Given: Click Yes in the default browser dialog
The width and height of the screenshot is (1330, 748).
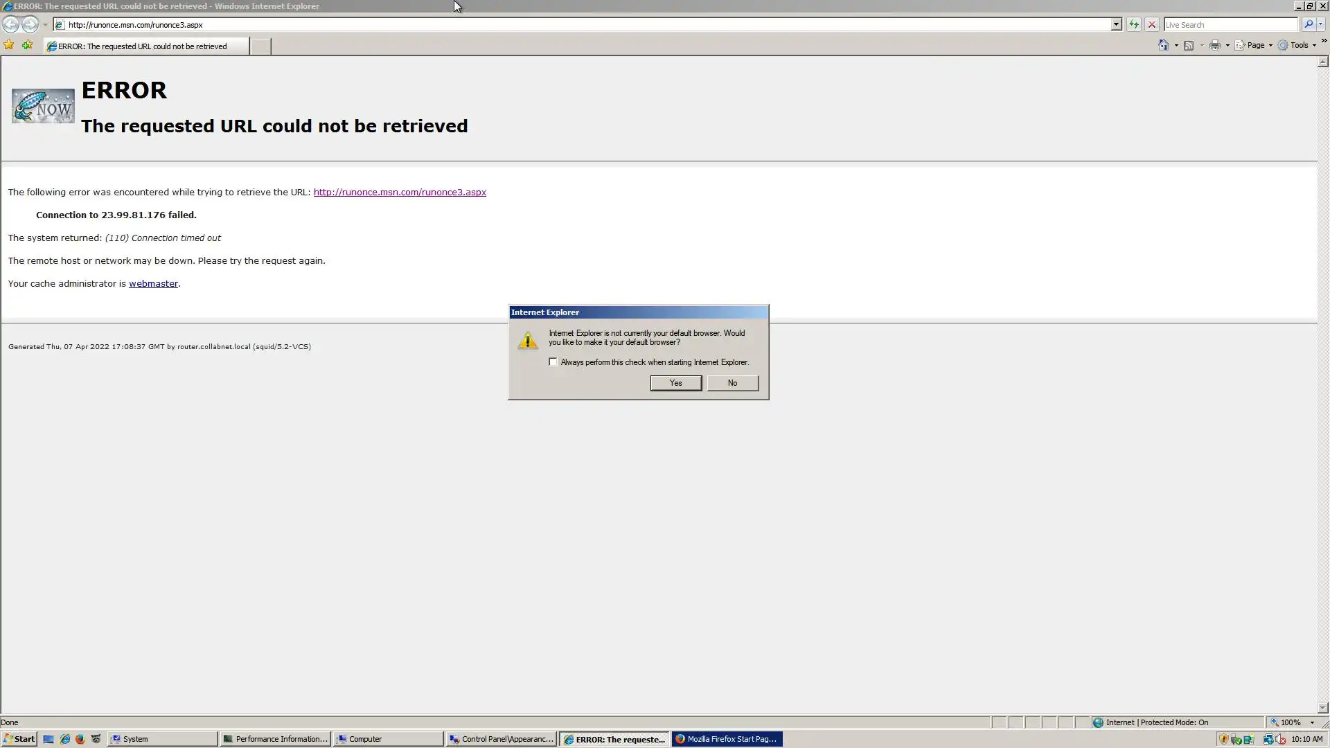Looking at the screenshot, I should point(675,383).
